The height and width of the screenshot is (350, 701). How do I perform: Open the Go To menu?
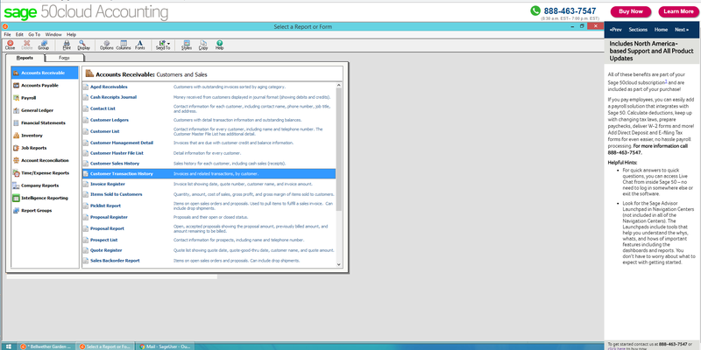(34, 34)
